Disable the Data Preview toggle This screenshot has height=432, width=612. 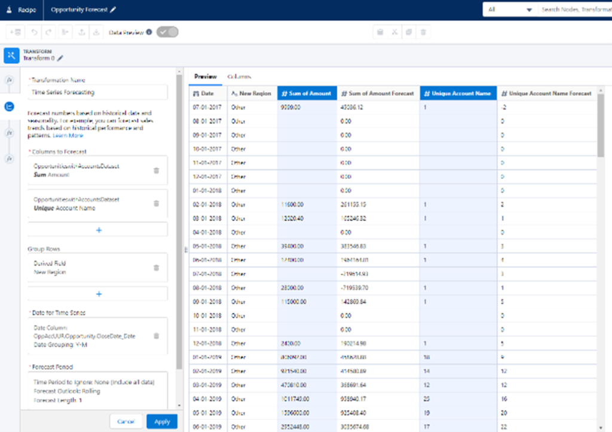(167, 33)
